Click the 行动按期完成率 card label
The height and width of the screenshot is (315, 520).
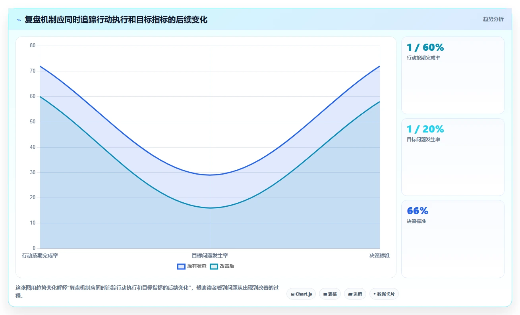click(423, 58)
